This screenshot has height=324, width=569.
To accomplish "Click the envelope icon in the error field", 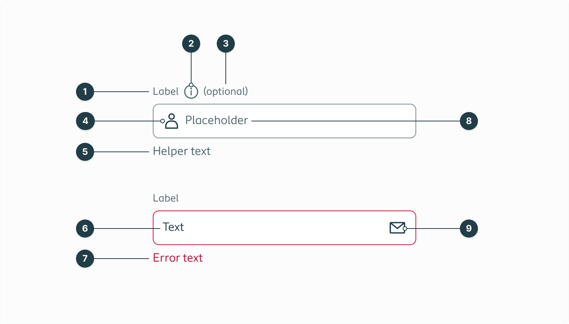I will (x=397, y=228).
